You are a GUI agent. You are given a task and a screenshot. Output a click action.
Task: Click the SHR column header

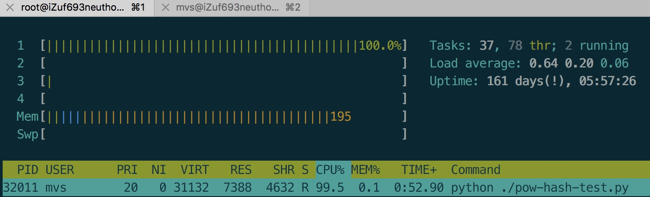(284, 170)
